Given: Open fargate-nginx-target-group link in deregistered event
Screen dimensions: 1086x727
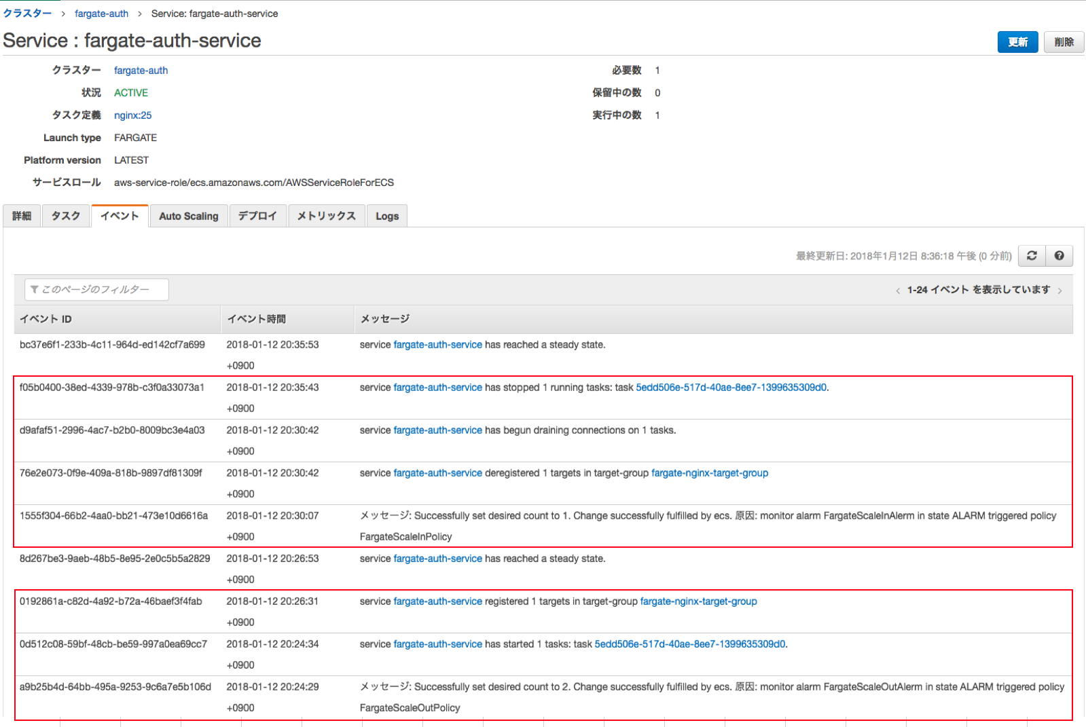Looking at the screenshot, I should [x=710, y=473].
